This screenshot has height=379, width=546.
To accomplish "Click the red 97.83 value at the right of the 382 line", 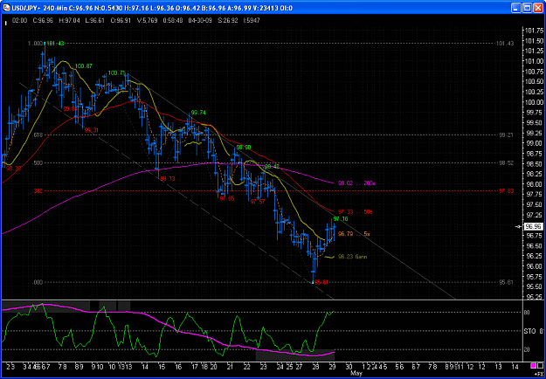I will pos(507,190).
